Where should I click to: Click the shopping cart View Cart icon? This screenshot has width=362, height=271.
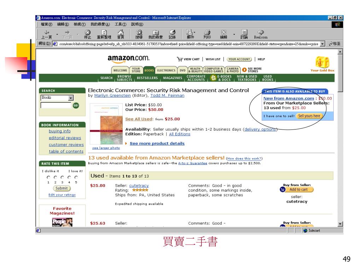click(180, 59)
